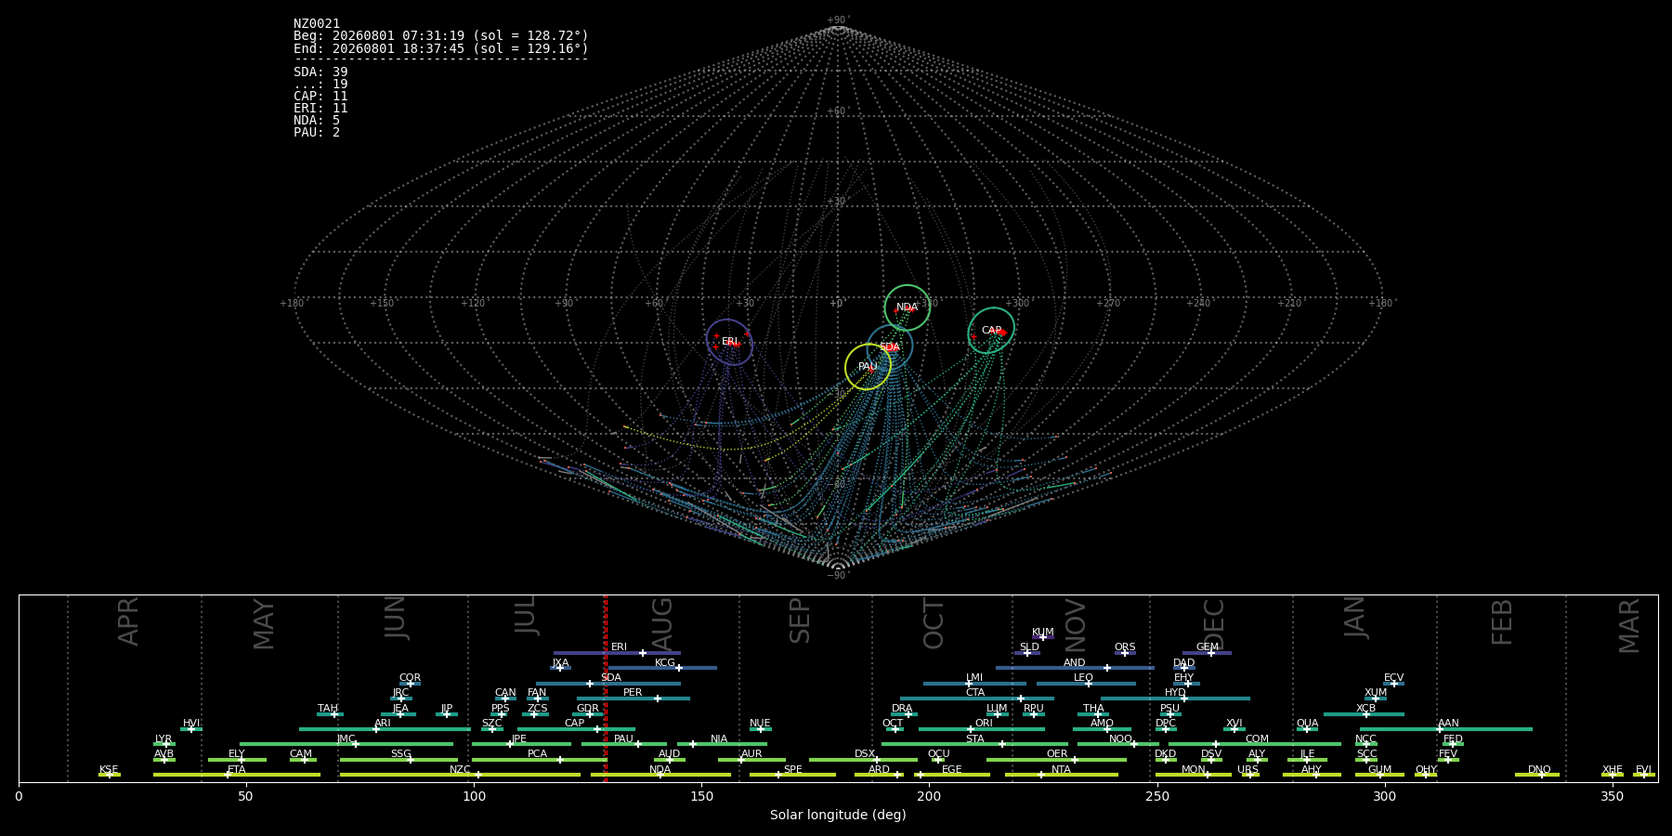Click the KUM shower label in November
The height and width of the screenshot is (836, 1672).
1043,632
